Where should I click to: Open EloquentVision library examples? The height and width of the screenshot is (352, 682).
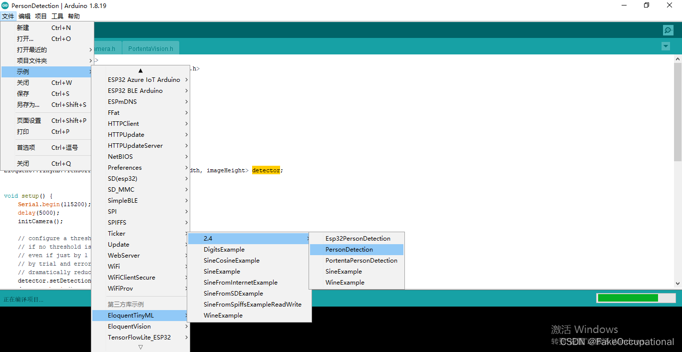(x=141, y=327)
